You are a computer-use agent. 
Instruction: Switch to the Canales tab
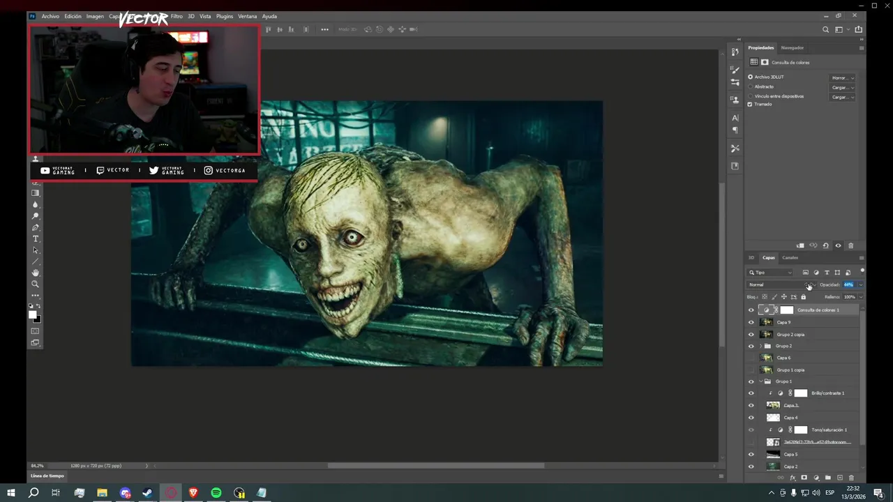[x=790, y=257]
